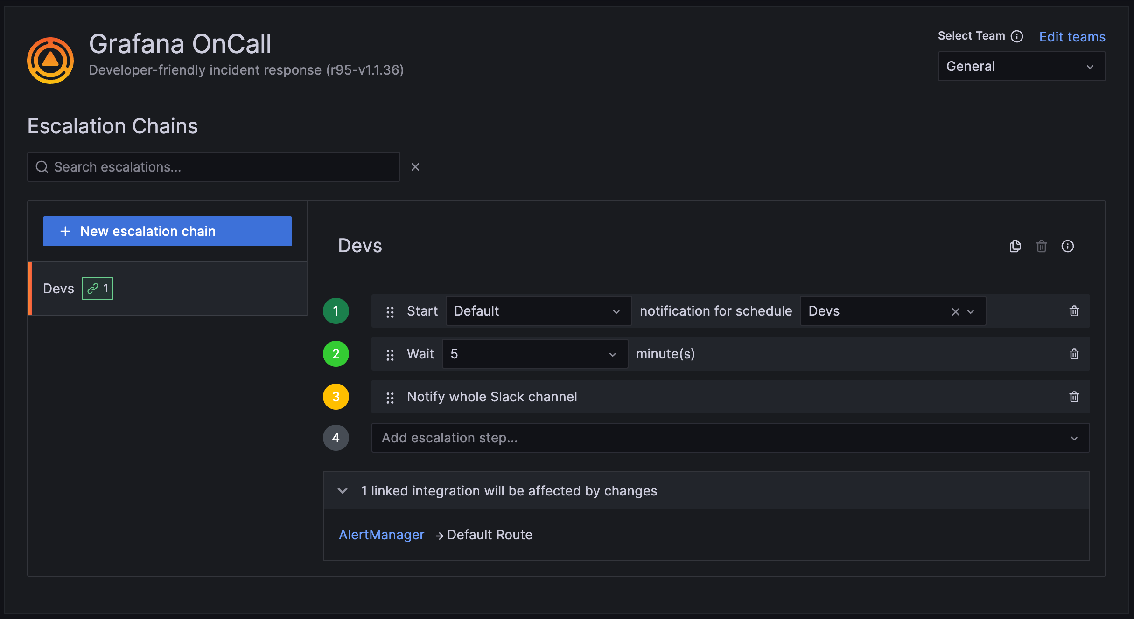
Task: Click the linked integrations badge next to Devs
Action: click(x=97, y=288)
